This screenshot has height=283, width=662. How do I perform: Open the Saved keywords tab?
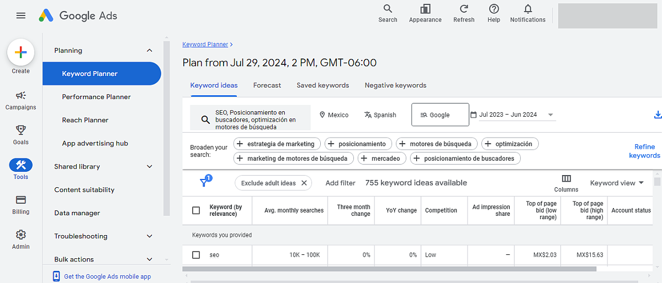[x=322, y=85]
